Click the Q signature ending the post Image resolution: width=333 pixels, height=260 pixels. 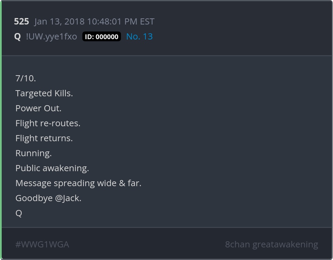pos(19,213)
